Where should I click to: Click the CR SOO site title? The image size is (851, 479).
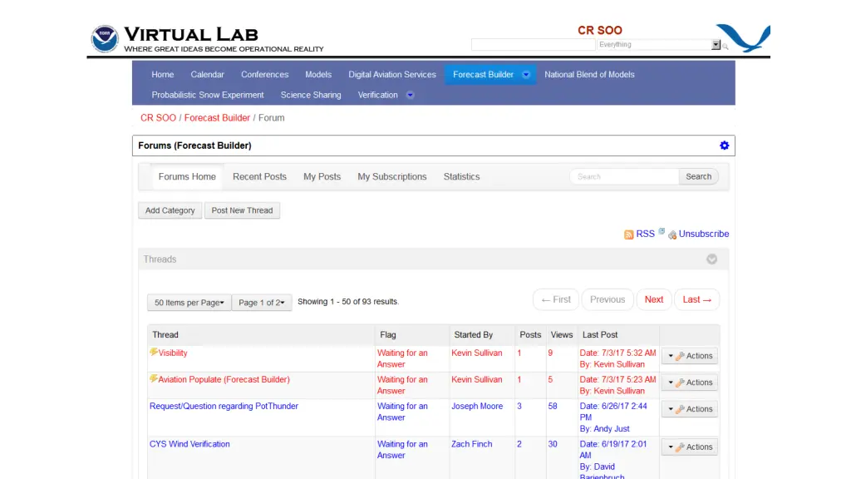600,31
